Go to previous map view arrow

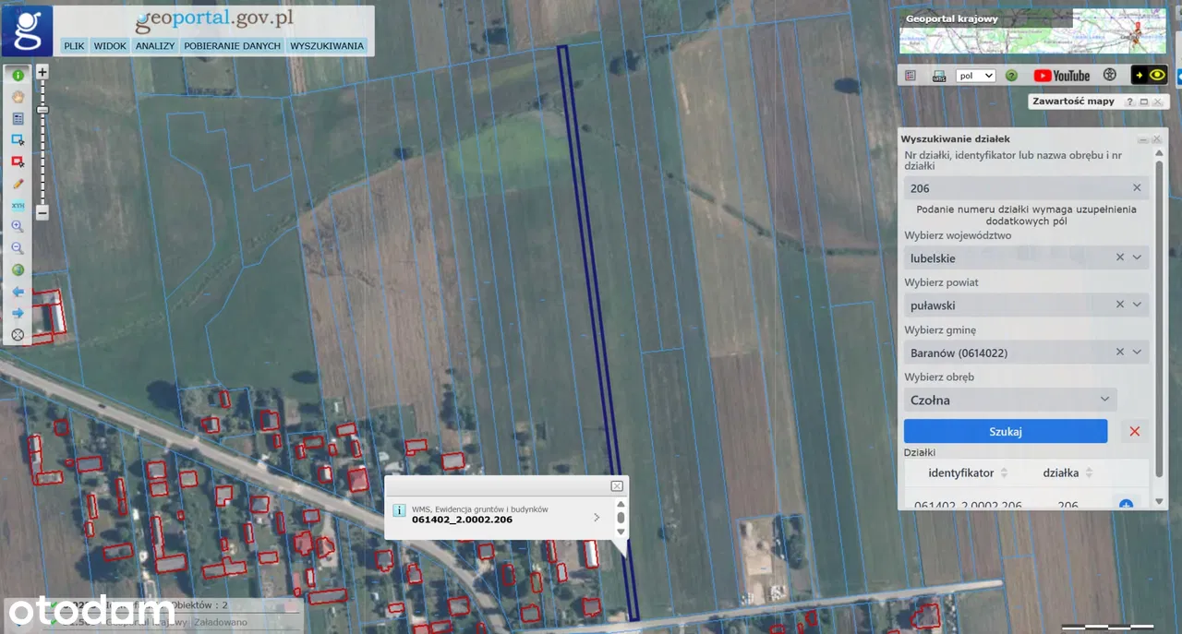[x=18, y=292]
